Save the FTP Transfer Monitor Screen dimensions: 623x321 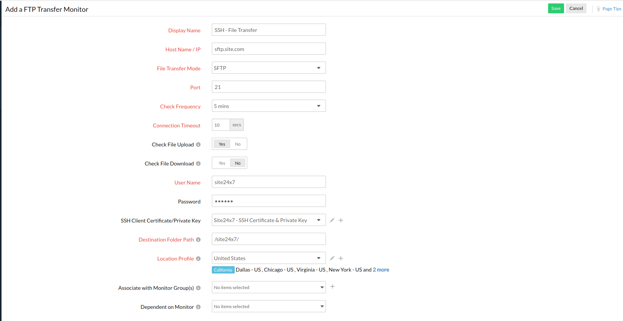pyautogui.click(x=556, y=8)
